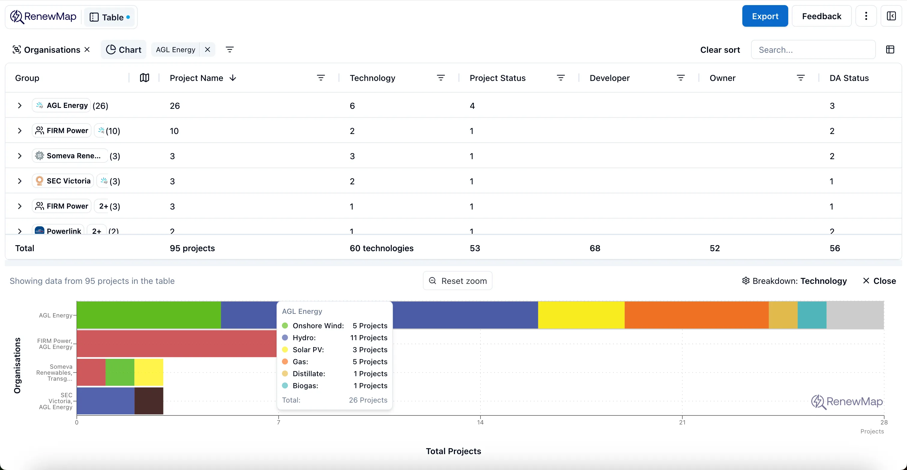The width and height of the screenshot is (907, 470).
Task: Collapse the right side panel
Action: point(891,16)
